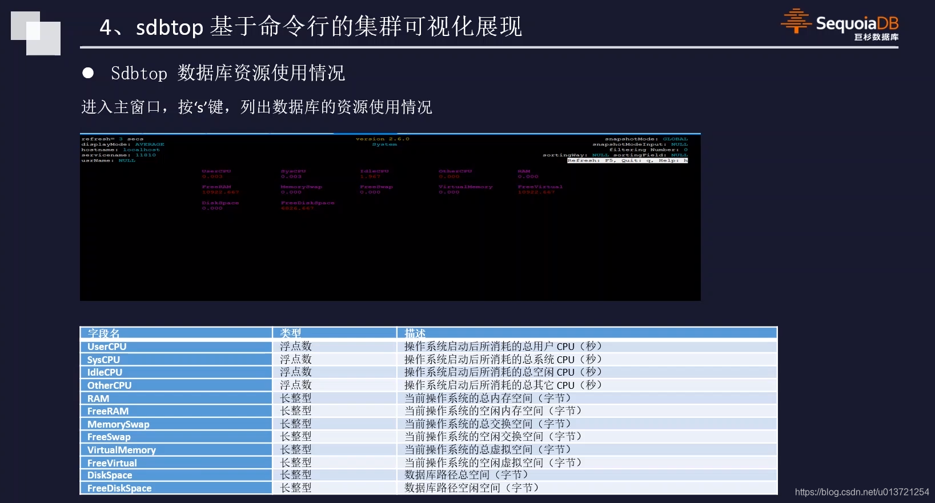Select the 'UserCPU' table cell
The width and height of the screenshot is (935, 503).
(x=176, y=347)
